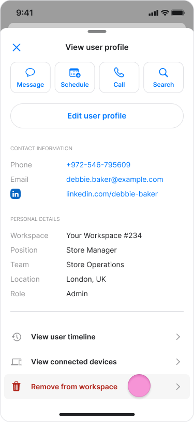Screen dimensions: 194x422
Task: Open Edit user profile
Action: click(97, 116)
